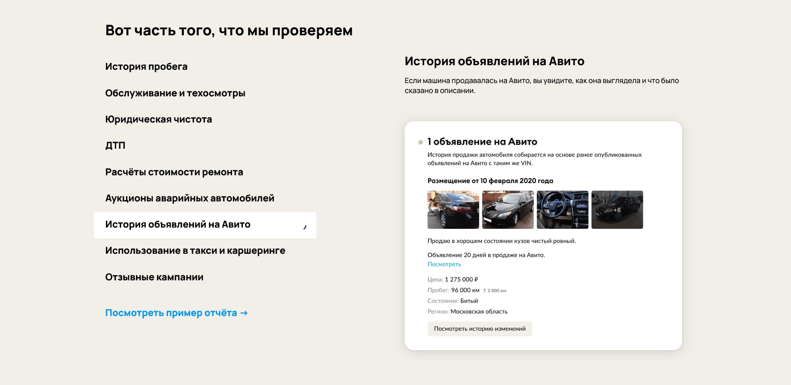791x385 pixels.
Task: Select the ДТП item
Action: [115, 145]
